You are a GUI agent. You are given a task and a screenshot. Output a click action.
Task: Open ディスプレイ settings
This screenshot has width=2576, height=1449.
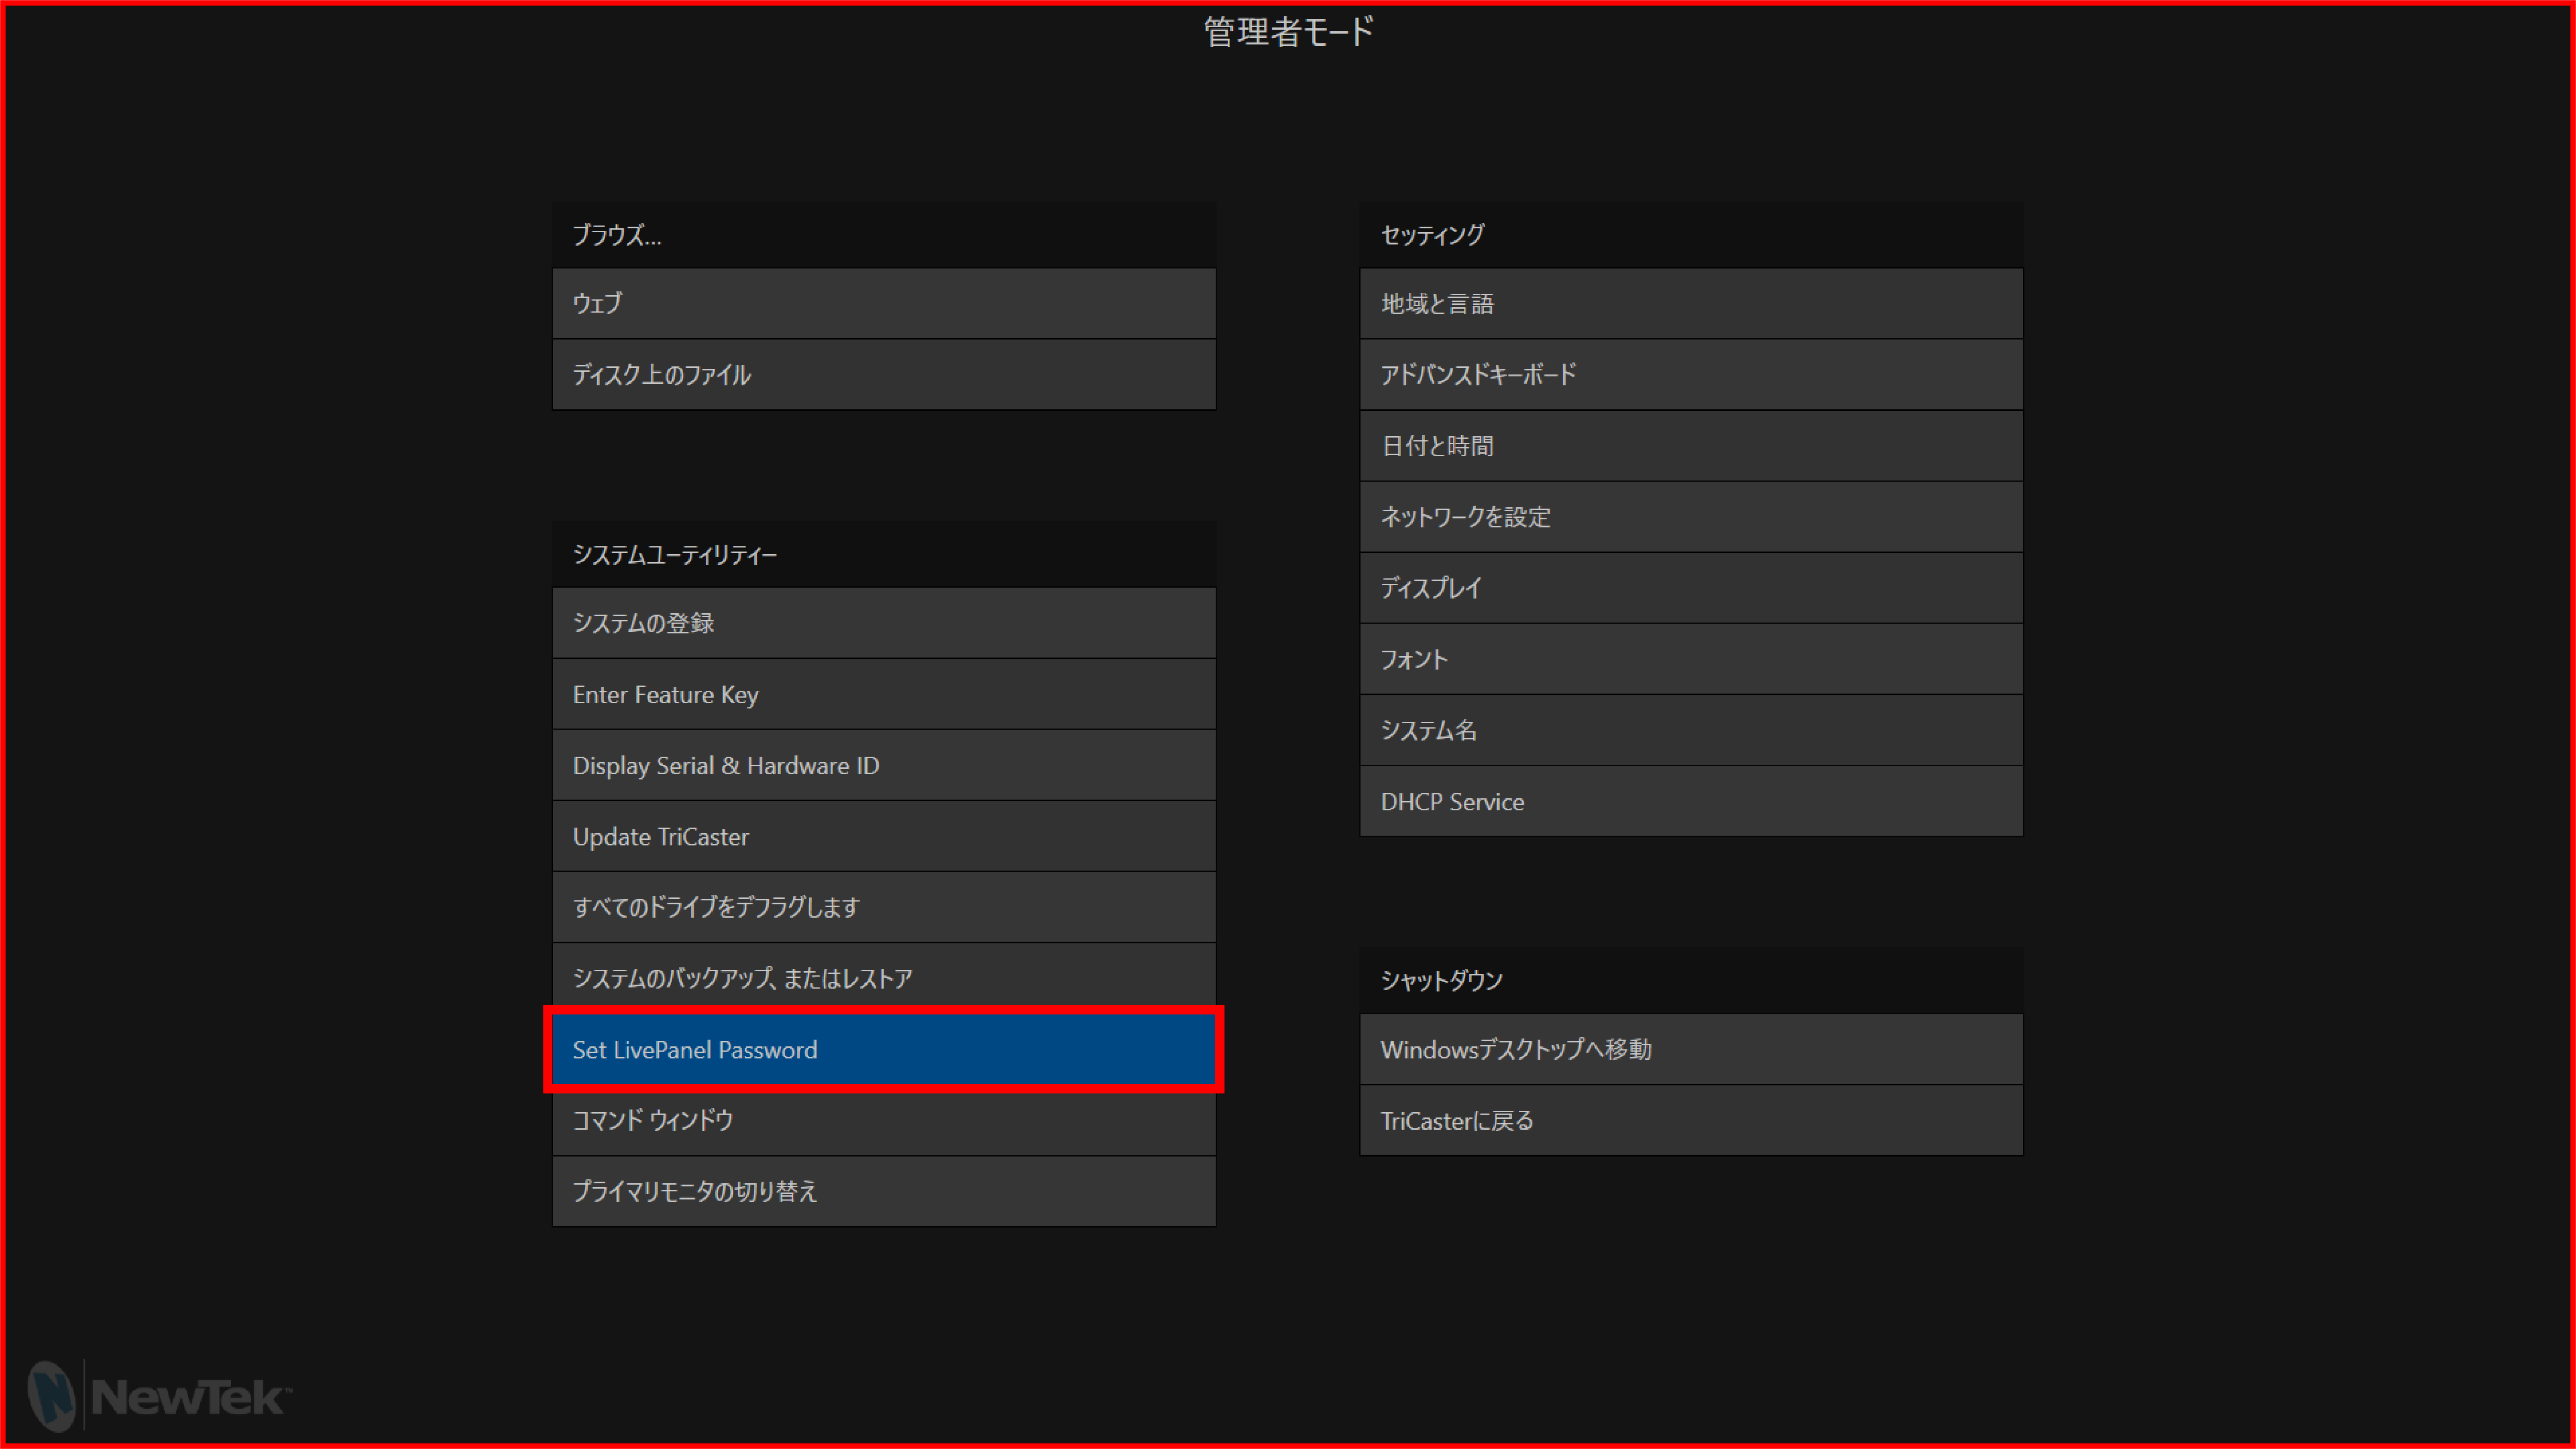click(1691, 588)
